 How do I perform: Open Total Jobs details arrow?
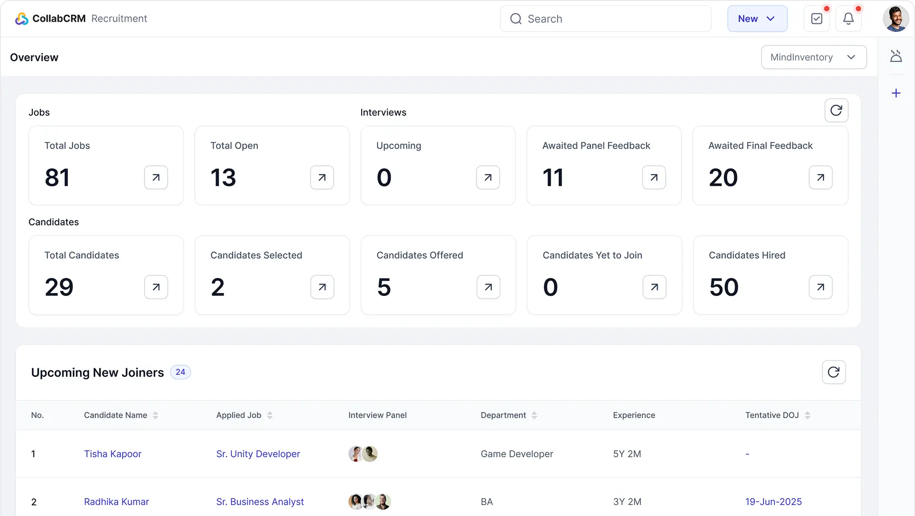[x=156, y=177]
